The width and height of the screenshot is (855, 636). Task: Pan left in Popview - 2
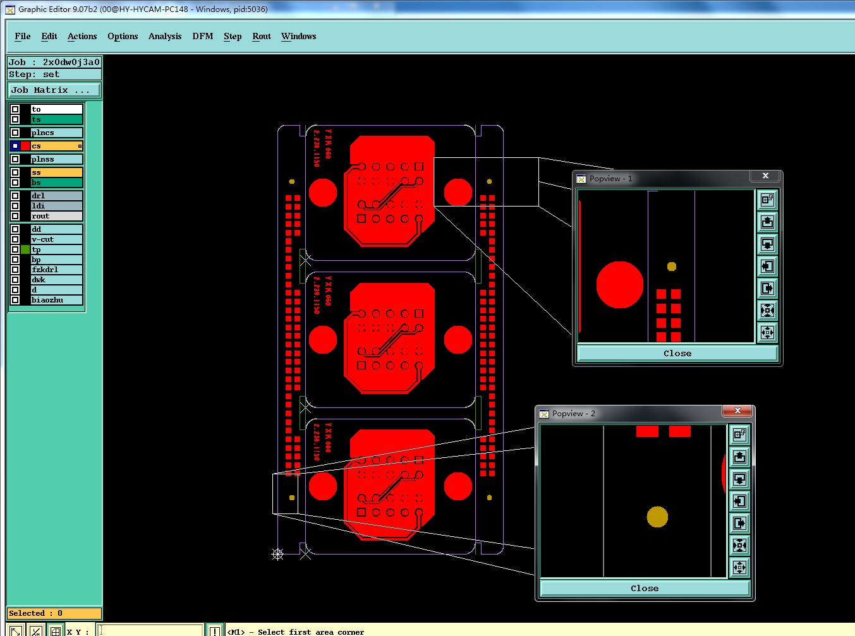click(x=739, y=501)
